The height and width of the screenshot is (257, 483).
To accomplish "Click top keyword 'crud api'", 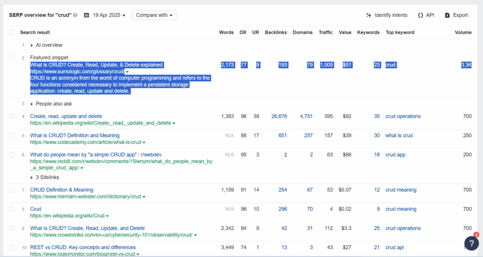I will point(394,248).
